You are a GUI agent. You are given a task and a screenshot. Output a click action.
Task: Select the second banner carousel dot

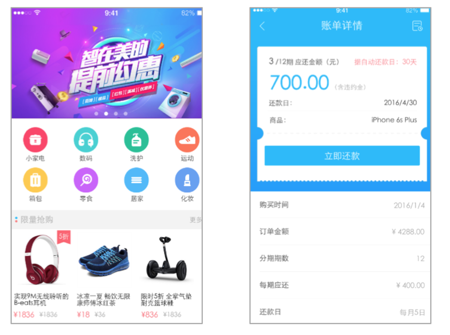click(106, 114)
